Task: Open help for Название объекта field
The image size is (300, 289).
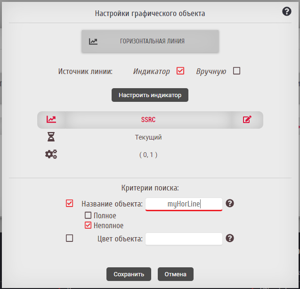Action: (230, 204)
